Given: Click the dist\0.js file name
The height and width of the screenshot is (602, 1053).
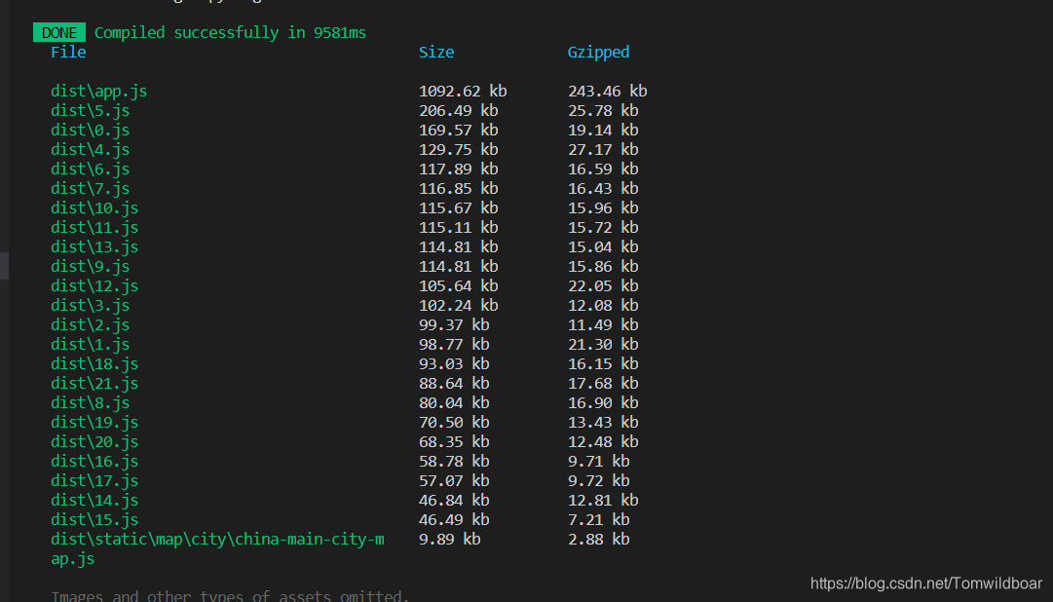Looking at the screenshot, I should pyautogui.click(x=90, y=130).
